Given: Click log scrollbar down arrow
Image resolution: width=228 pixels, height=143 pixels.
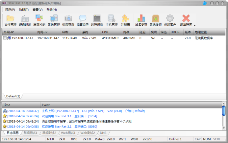Looking at the screenshot, I should pyautogui.click(x=224, y=128).
